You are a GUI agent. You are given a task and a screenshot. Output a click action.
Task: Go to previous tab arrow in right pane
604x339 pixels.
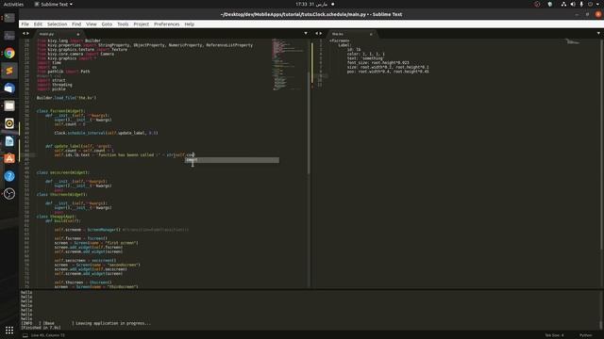pos(317,34)
